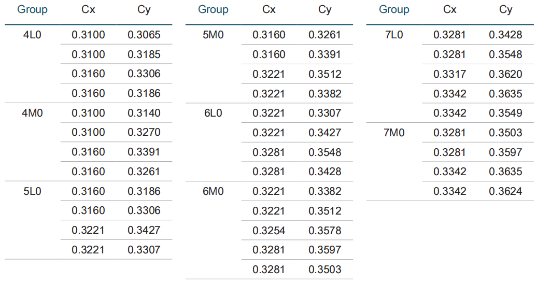Screen dimensions: 537x284
Task: Click Cy 0.3306 in group 4L0
Action: (x=144, y=74)
